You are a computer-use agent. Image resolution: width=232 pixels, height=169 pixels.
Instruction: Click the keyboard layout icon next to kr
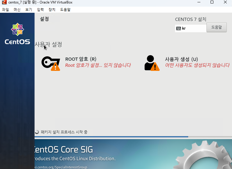click(179, 28)
